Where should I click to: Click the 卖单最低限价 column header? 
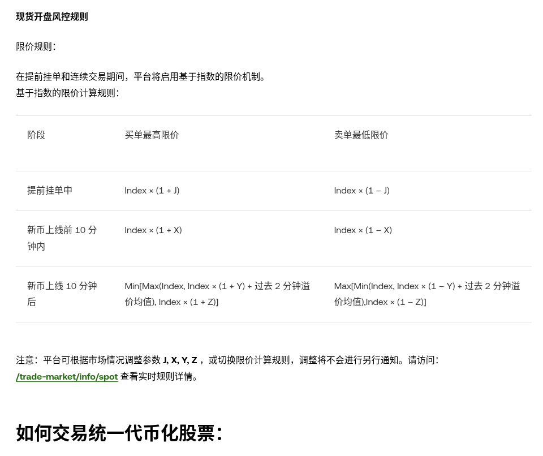[361, 135]
